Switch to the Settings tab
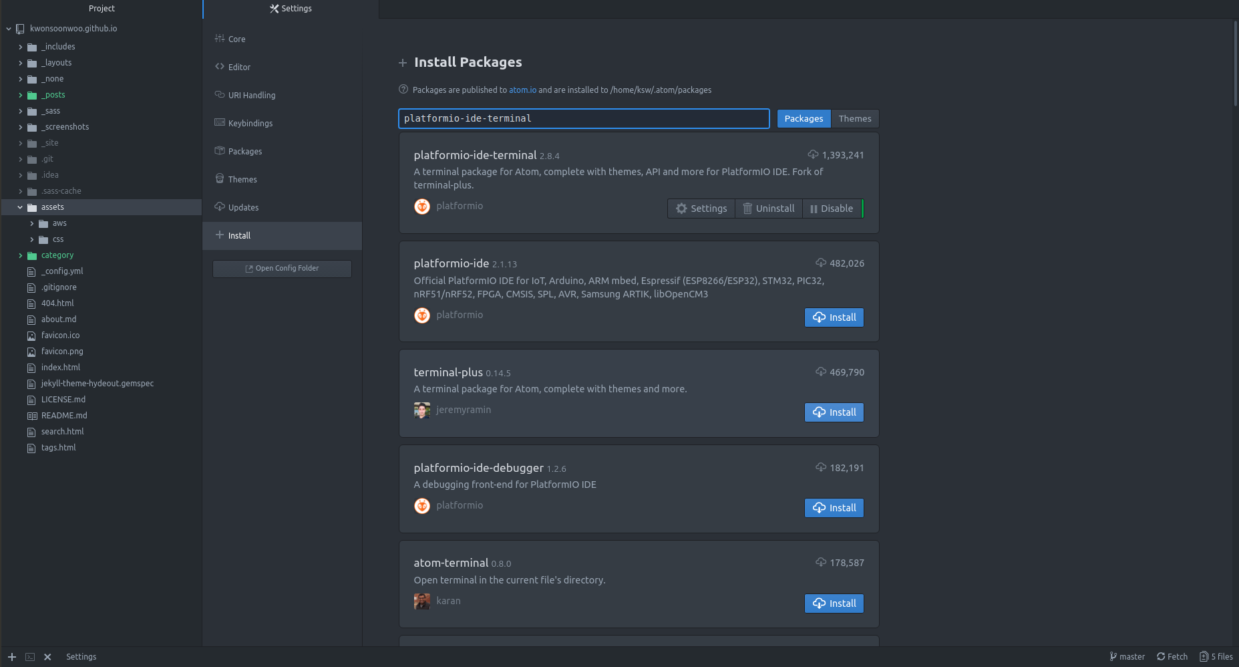1239x667 pixels. click(x=291, y=9)
